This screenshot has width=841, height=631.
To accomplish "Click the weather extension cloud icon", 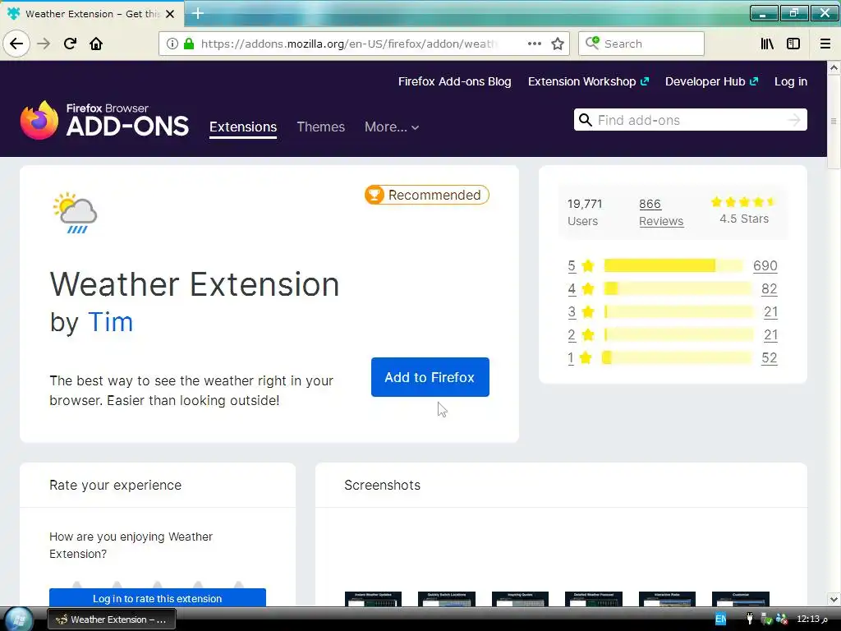I will pyautogui.click(x=75, y=213).
